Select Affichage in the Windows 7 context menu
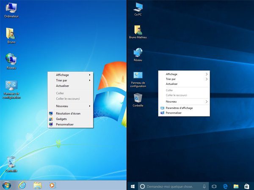Screen dimensions: 254x190 (x=70, y=75)
